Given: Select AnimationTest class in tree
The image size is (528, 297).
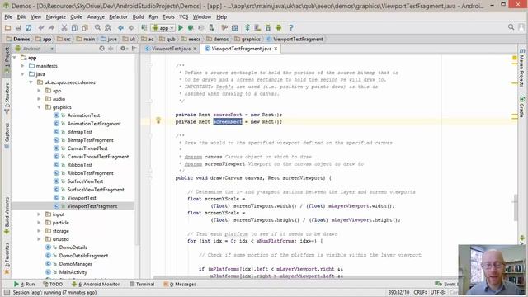Looking at the screenshot, I should [x=83, y=115].
